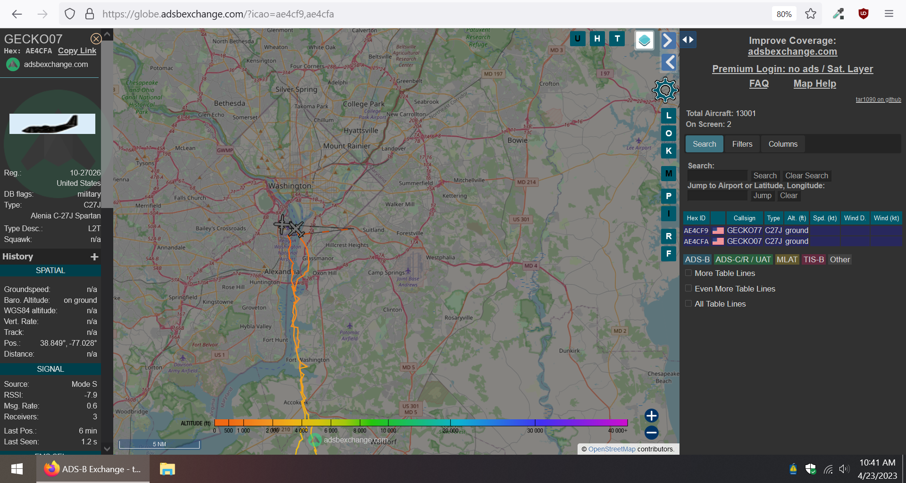The image size is (906, 483).
Task: Sort table by Wind (kt) column
Action: [886, 218]
